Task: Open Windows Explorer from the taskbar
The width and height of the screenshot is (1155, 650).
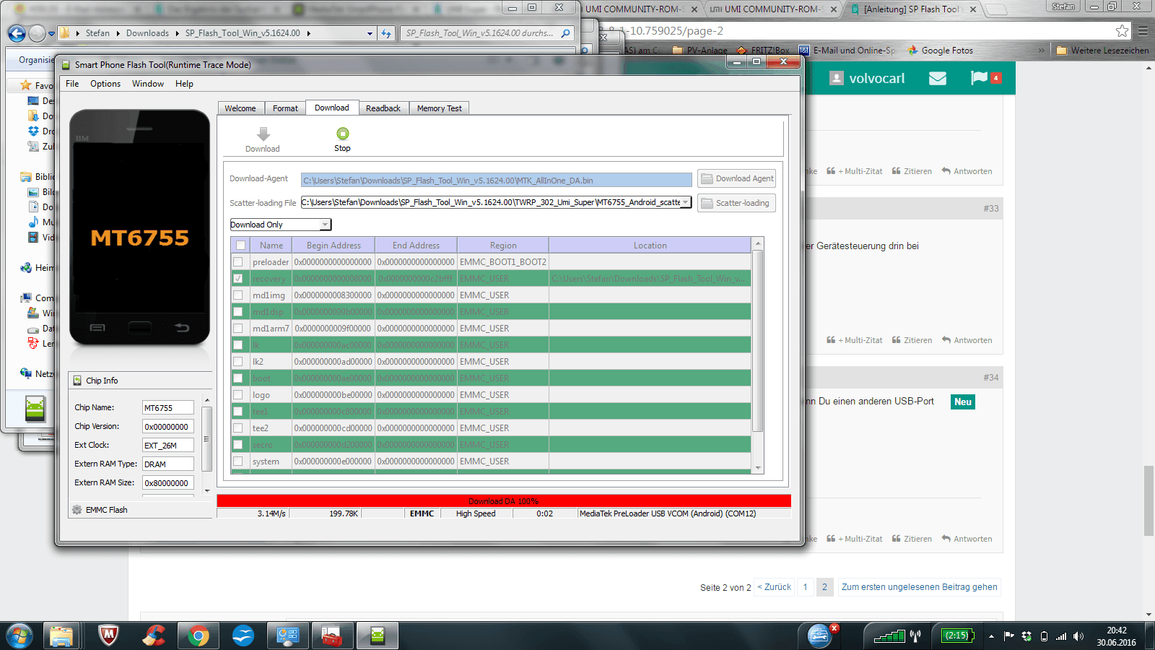Action: [61, 636]
